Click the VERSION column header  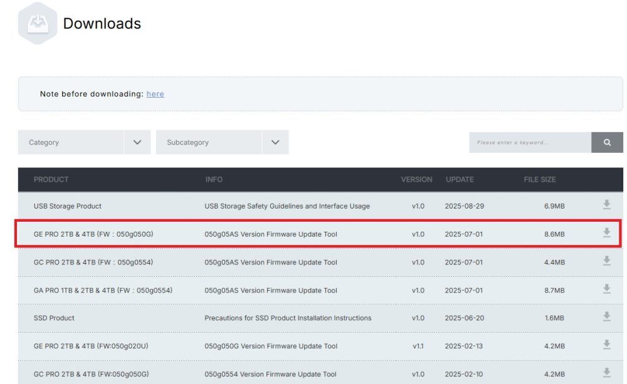(x=416, y=179)
